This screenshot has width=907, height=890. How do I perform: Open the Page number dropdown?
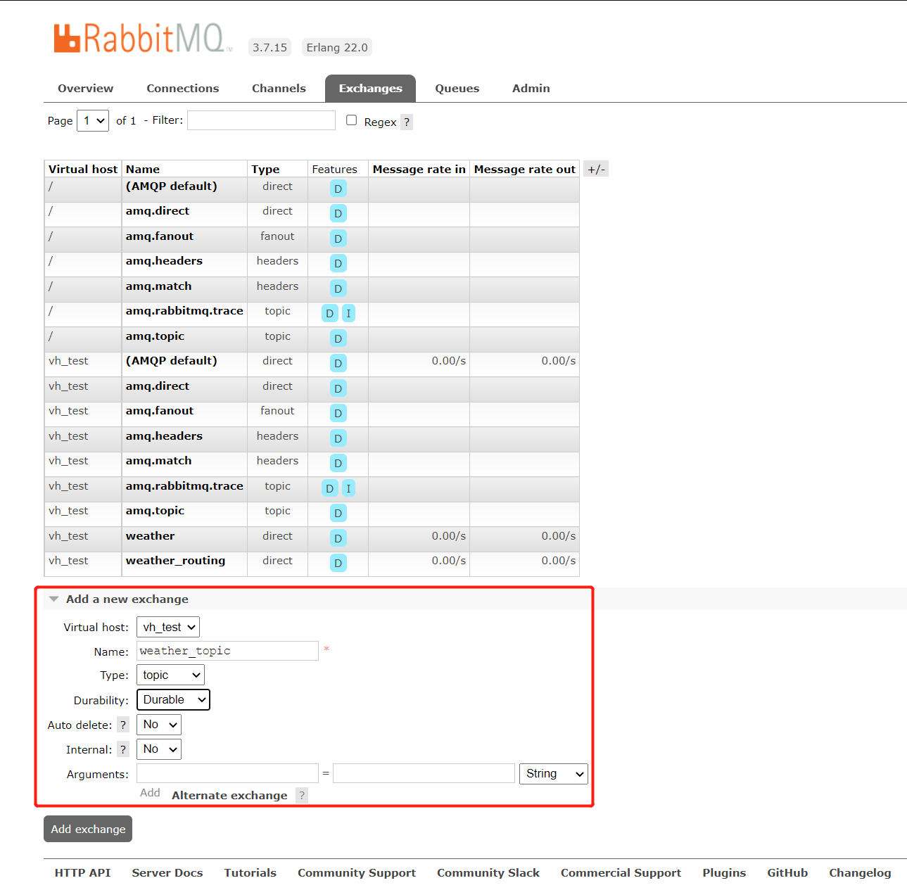[93, 120]
